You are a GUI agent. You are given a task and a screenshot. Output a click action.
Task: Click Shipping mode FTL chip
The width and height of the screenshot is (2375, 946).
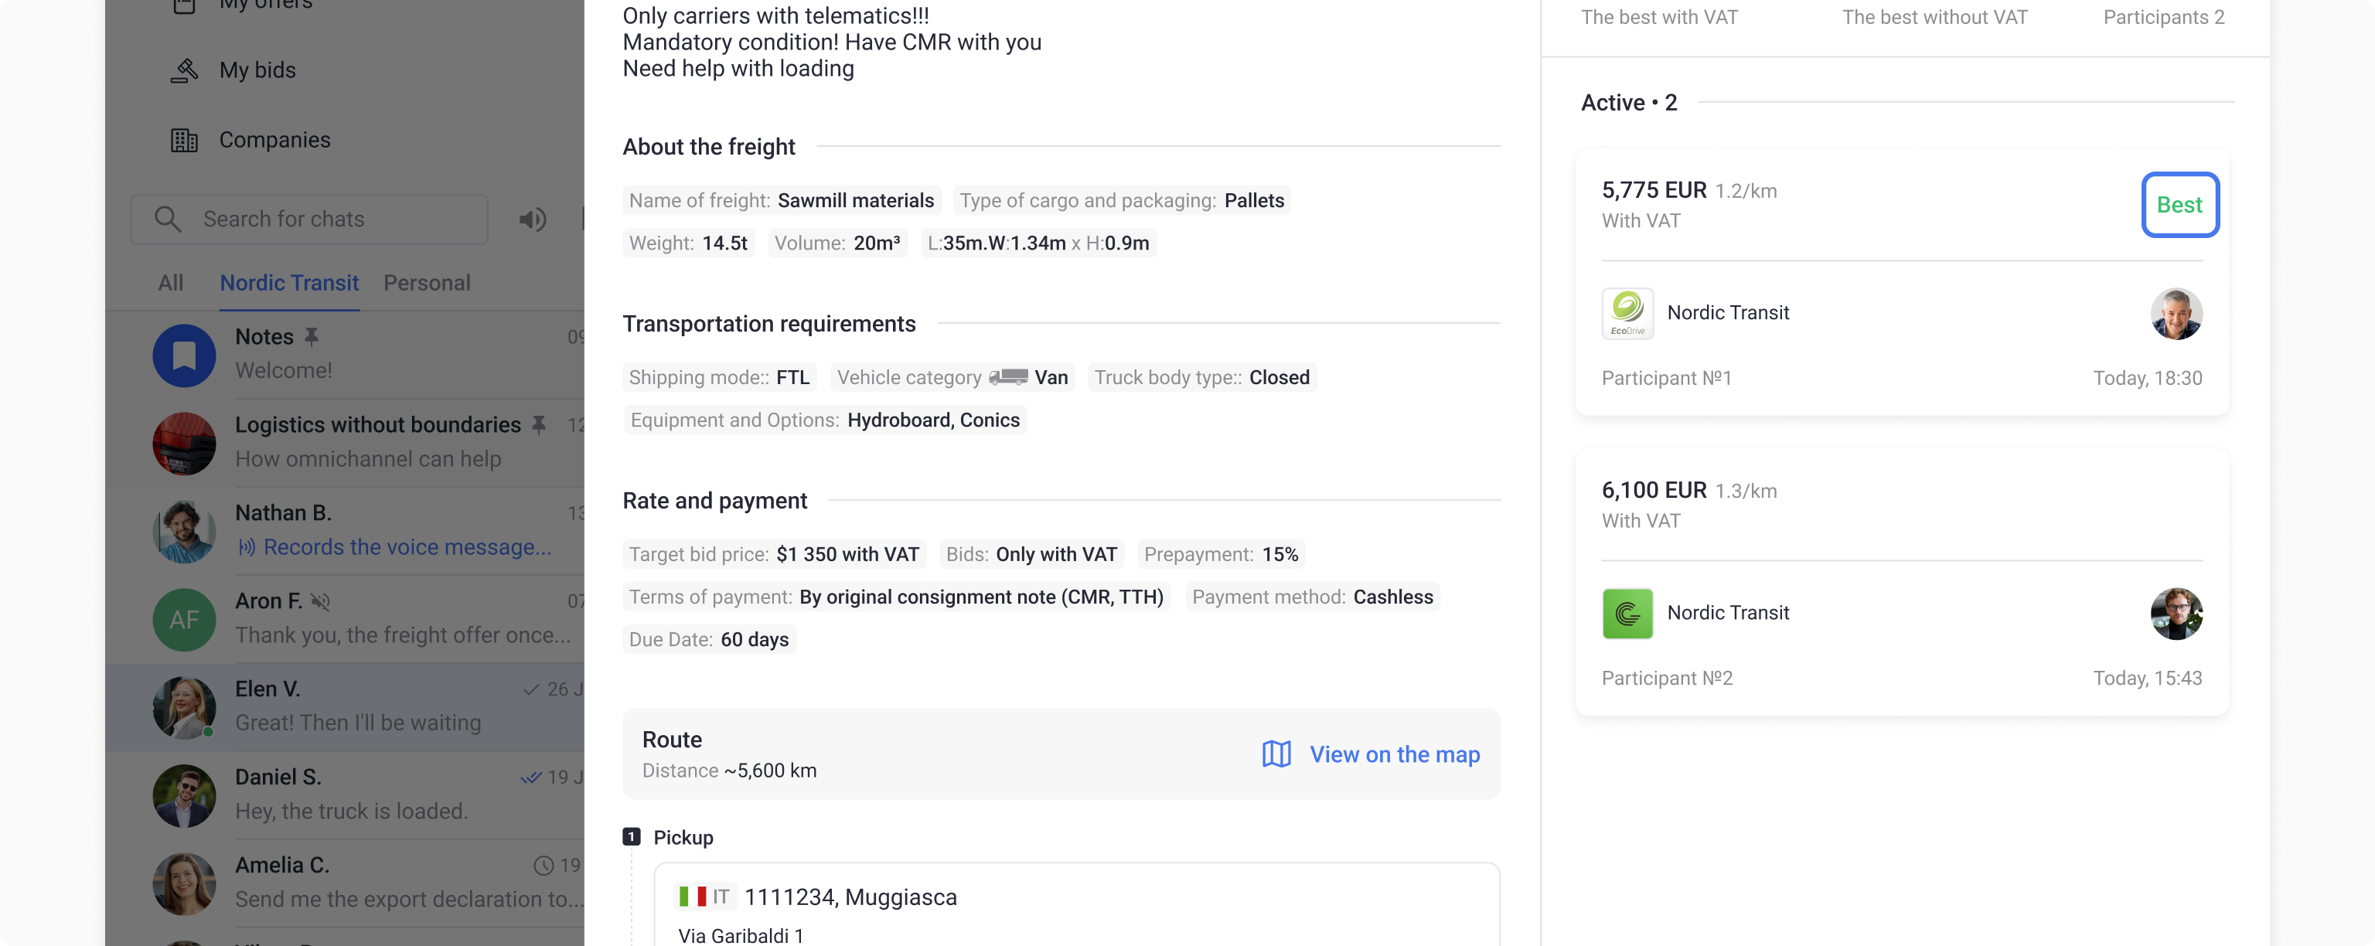tap(719, 378)
